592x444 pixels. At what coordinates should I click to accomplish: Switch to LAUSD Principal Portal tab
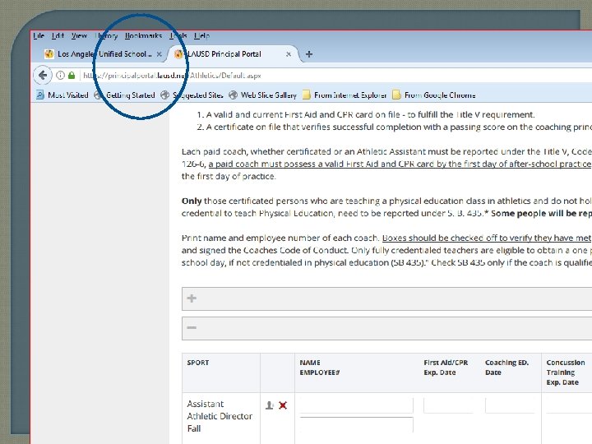pyautogui.click(x=233, y=54)
